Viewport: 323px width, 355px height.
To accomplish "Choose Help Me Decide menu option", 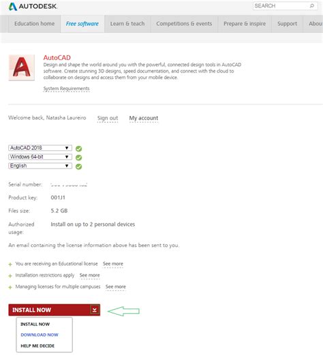I will click(37, 345).
